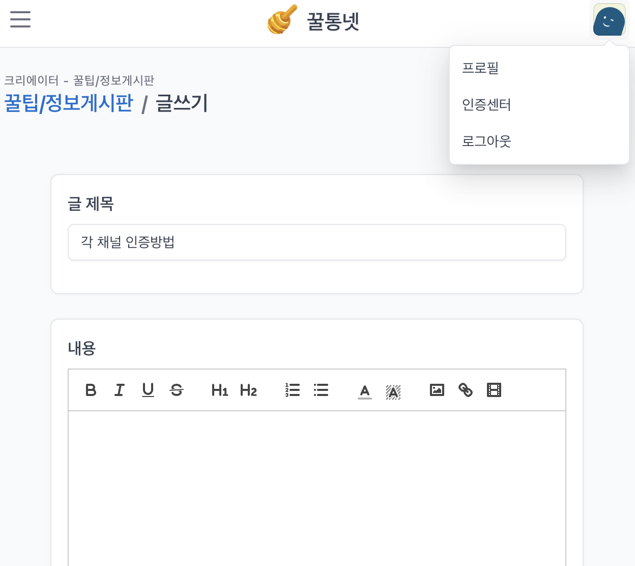Select 프로필 from the user menu
Viewport: 635px width, 566px height.
coord(480,68)
